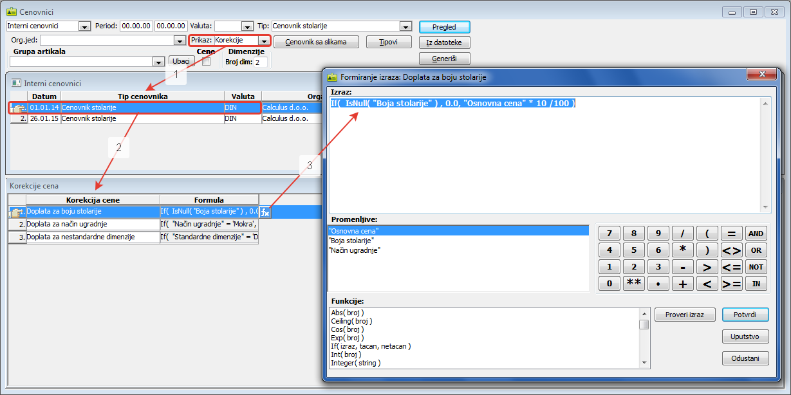Click the AND operator key
Viewport: 791px width, 395px height.
tap(756, 234)
